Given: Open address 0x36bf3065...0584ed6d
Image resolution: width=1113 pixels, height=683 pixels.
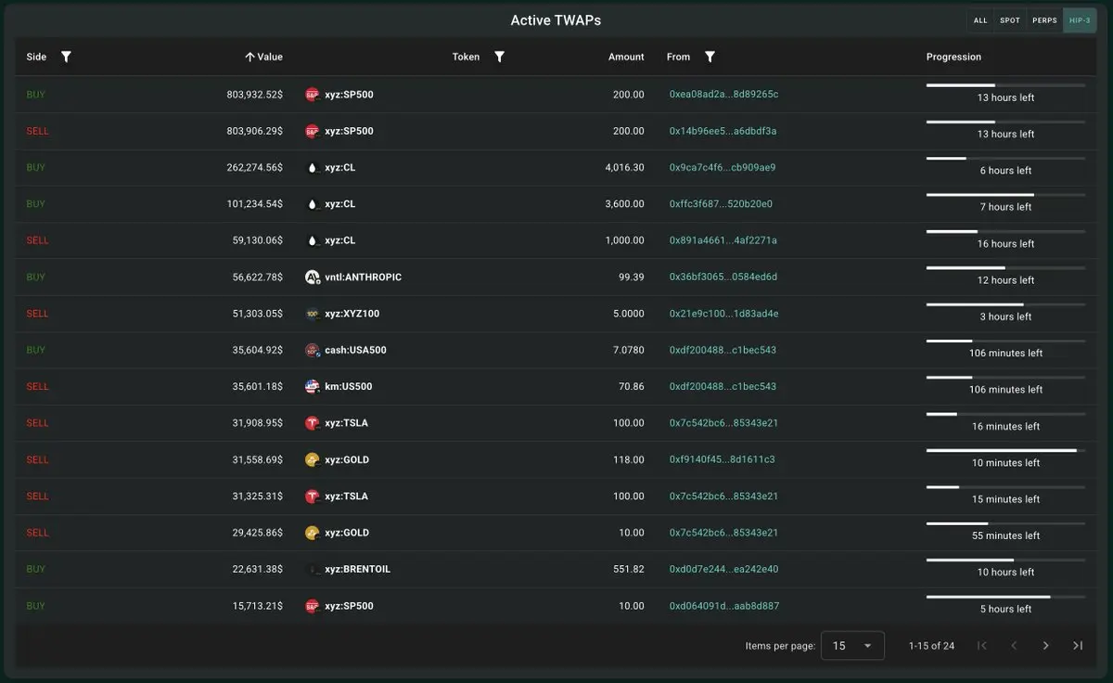Looking at the screenshot, I should click(x=723, y=277).
